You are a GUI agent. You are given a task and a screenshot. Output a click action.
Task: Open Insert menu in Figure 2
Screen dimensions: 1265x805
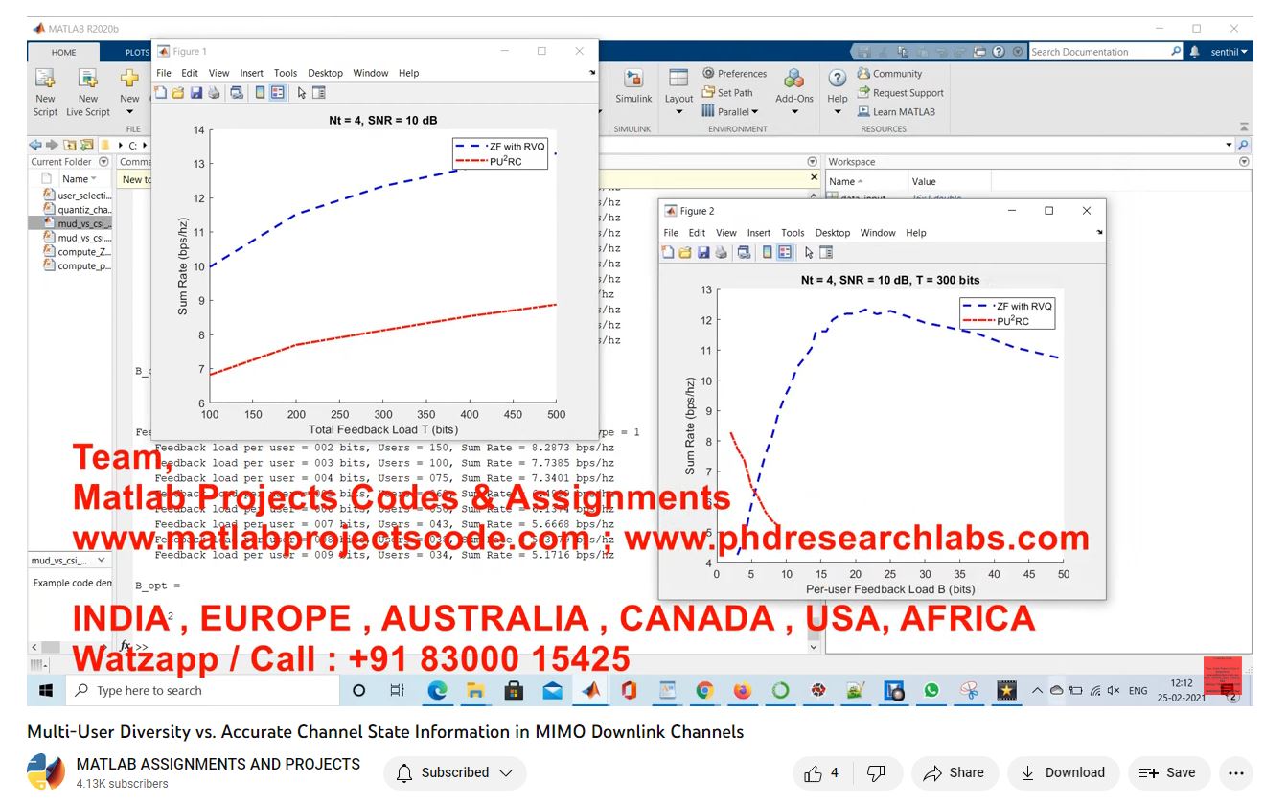(758, 233)
